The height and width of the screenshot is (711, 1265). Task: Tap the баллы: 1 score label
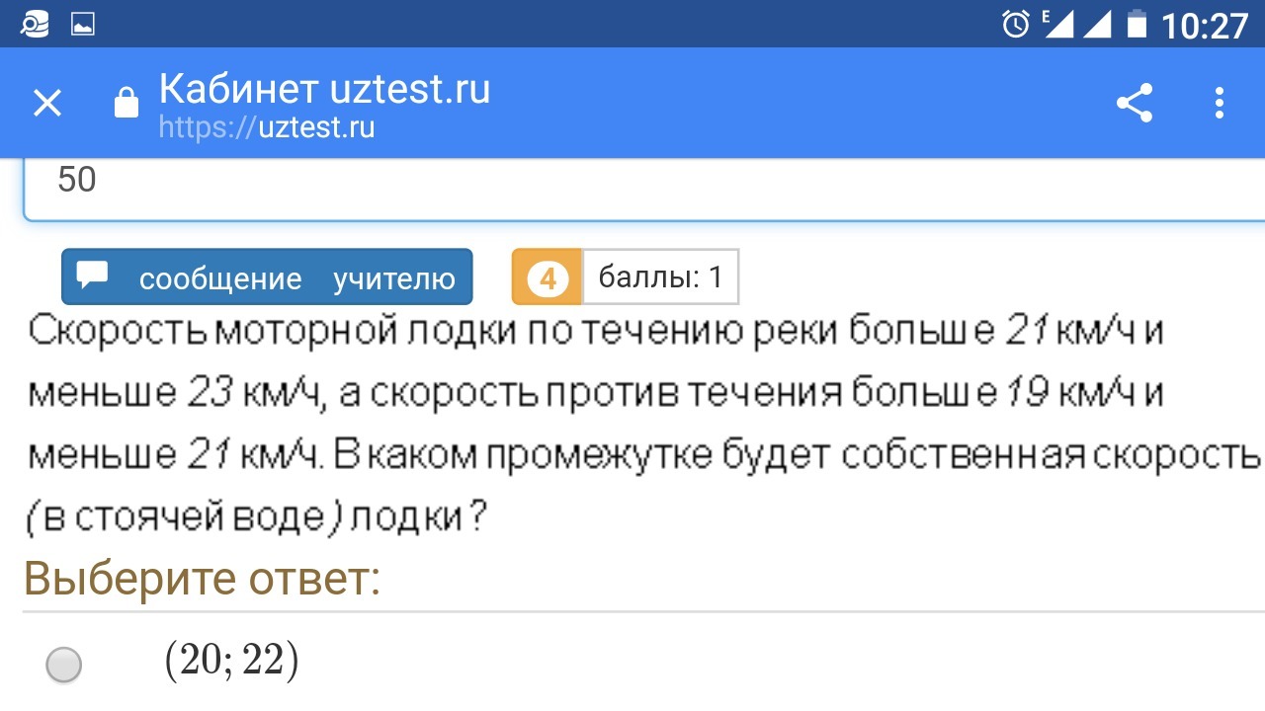[x=660, y=277]
